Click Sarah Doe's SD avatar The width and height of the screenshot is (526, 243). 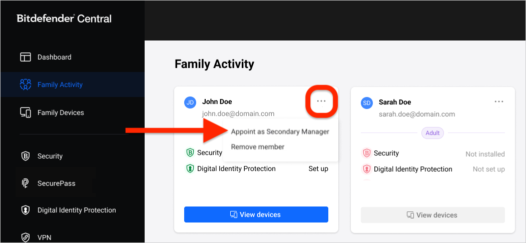coord(367,103)
